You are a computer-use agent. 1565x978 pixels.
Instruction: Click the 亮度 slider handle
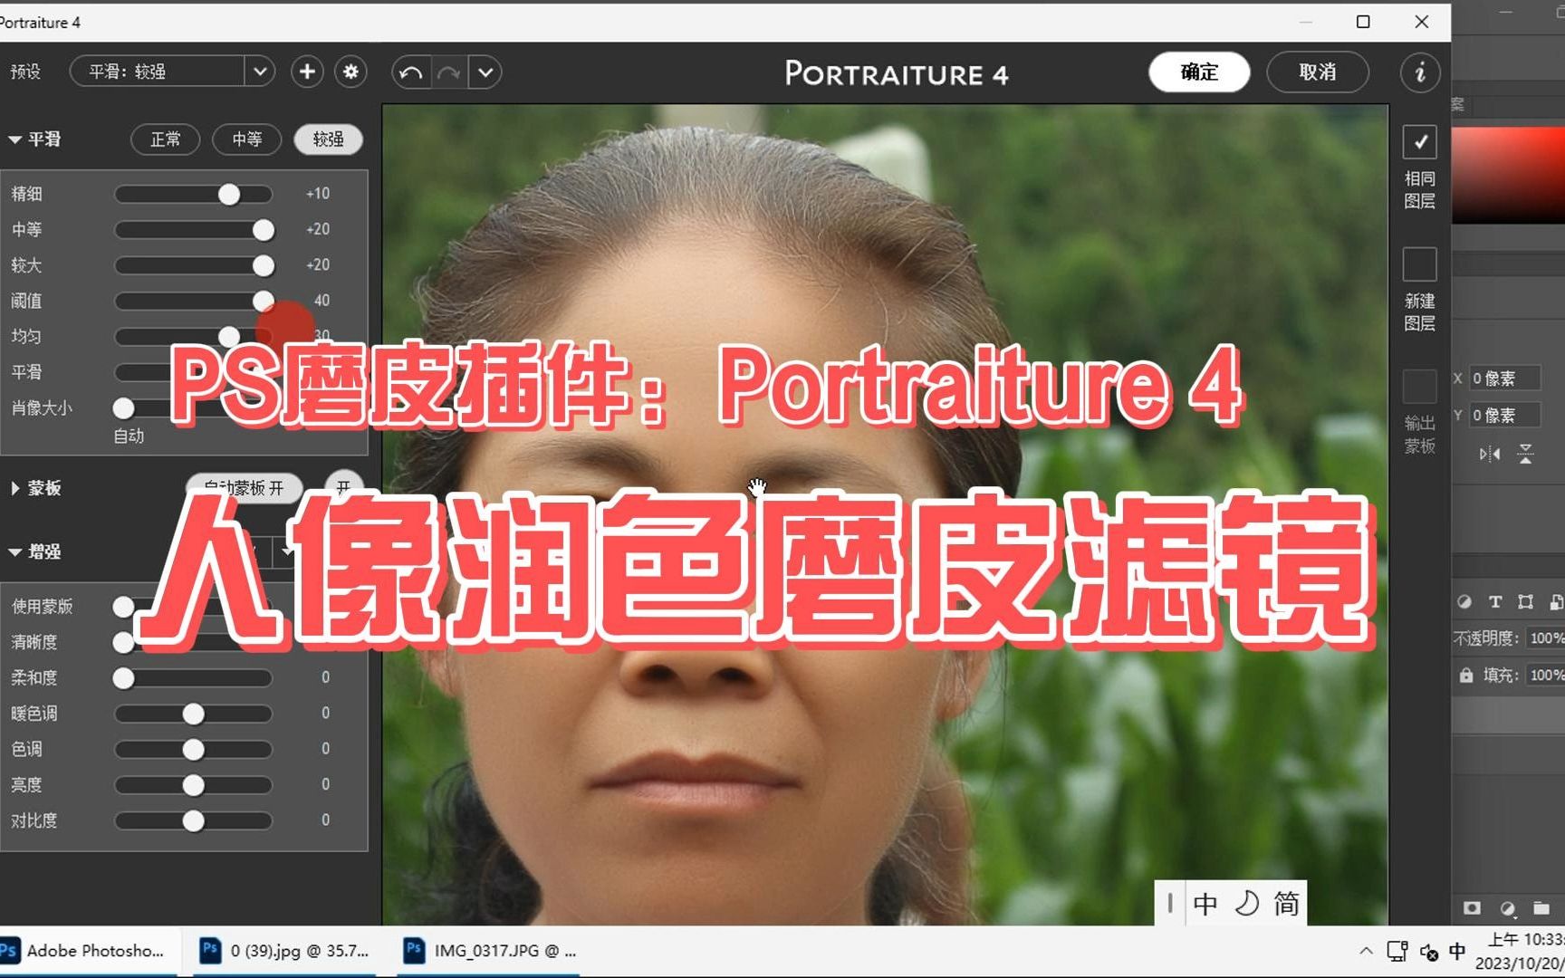193,785
